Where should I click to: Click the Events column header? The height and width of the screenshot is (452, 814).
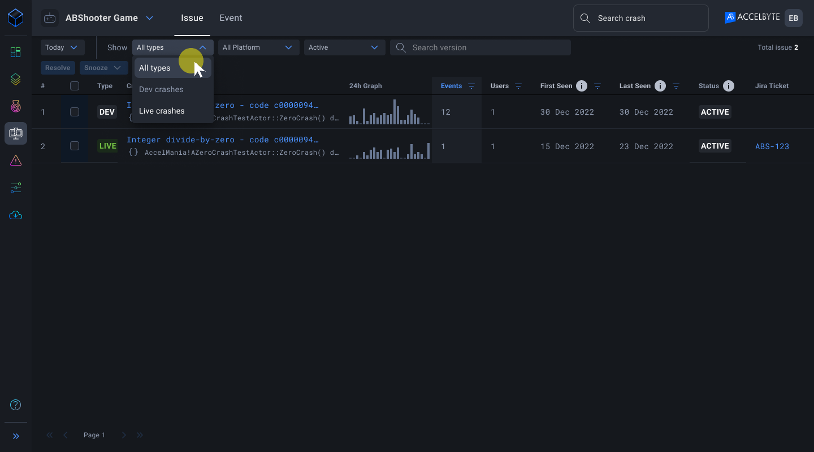pos(452,86)
